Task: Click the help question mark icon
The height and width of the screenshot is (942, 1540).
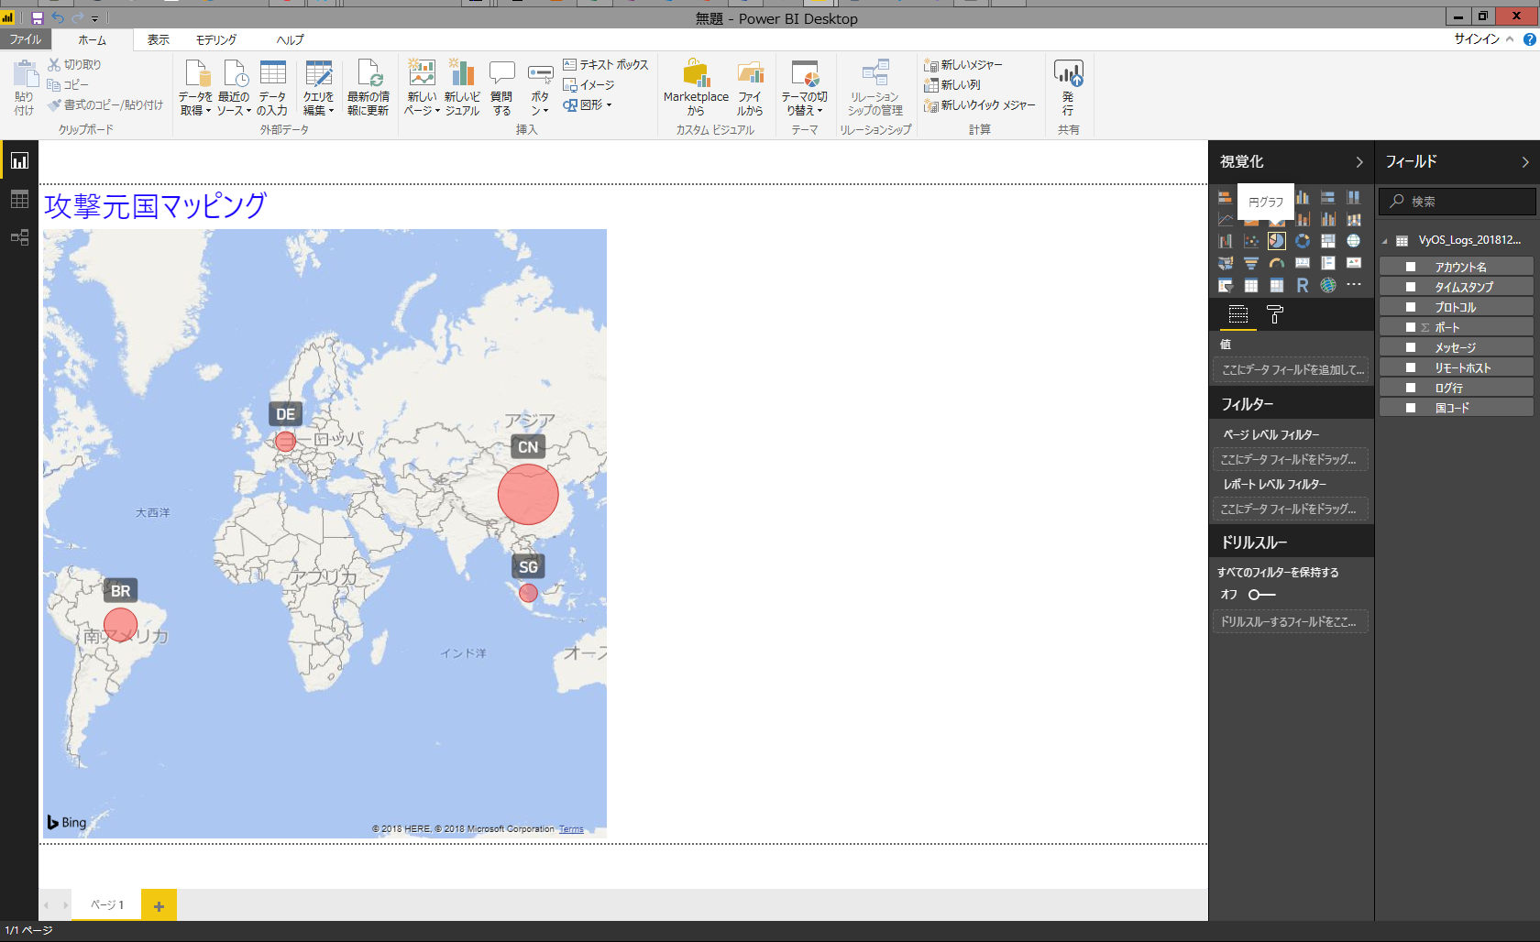Action: tap(1529, 39)
